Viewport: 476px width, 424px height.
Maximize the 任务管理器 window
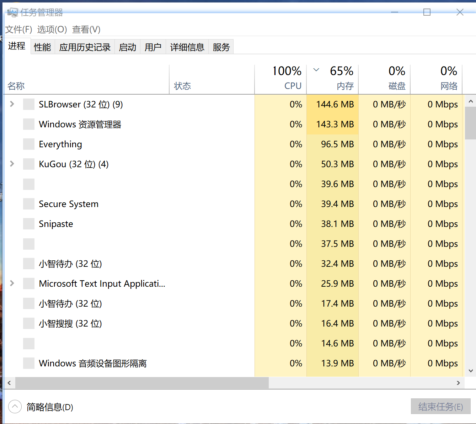click(427, 12)
